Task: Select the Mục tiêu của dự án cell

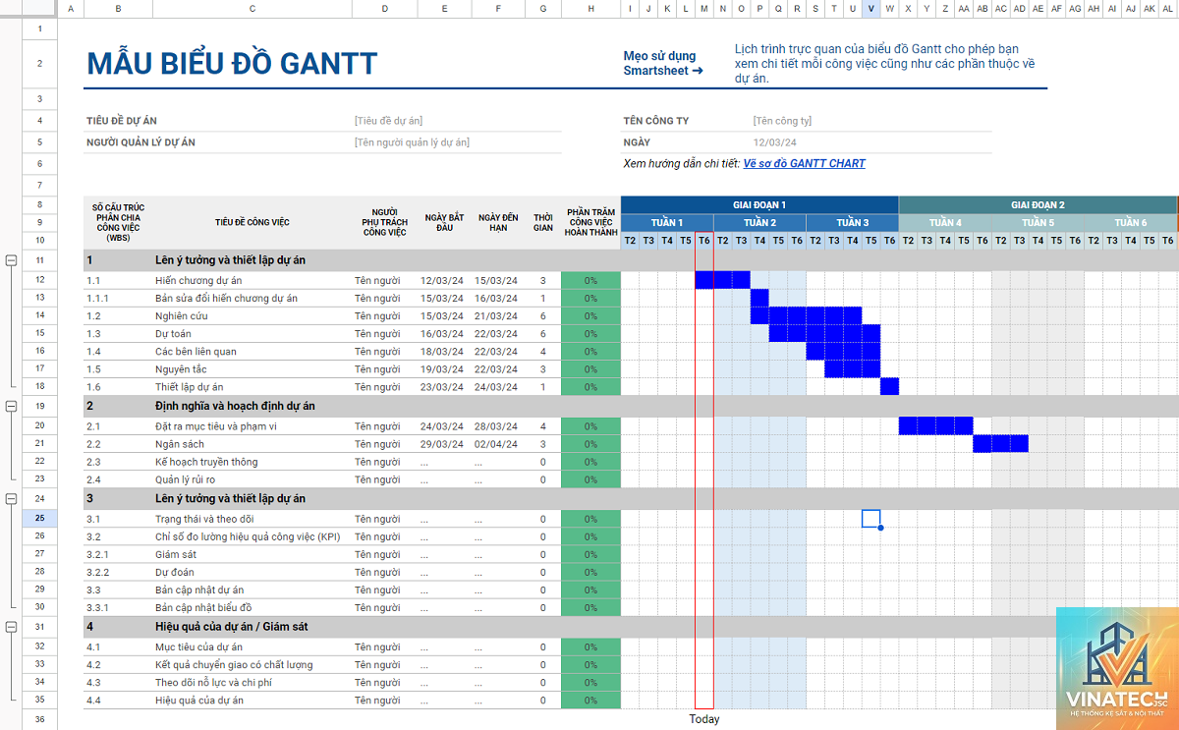Action: 253,646
